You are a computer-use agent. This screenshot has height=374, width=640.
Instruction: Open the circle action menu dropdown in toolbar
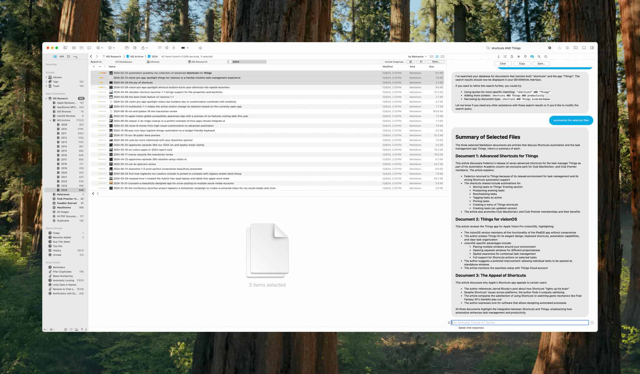pos(112,48)
